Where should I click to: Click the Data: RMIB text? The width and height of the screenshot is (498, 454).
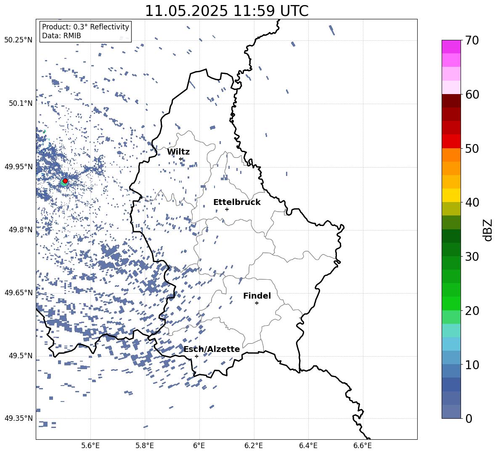pos(61,36)
